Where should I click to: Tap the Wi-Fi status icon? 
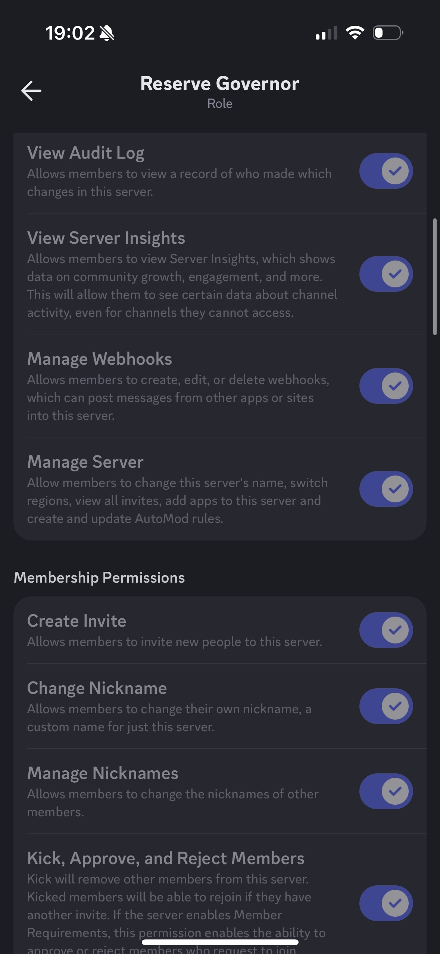[355, 33]
